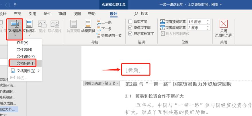Click the 页脚底端距离 icon
Viewport: 252px width, 116px height.
[163, 28]
